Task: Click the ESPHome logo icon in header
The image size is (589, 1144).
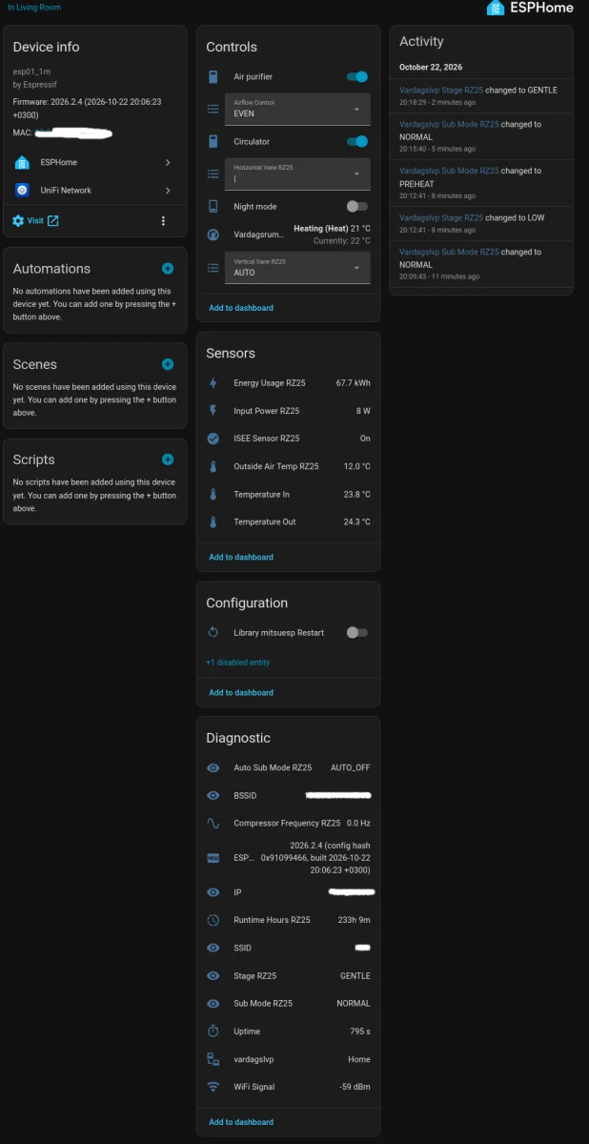Action: point(495,8)
